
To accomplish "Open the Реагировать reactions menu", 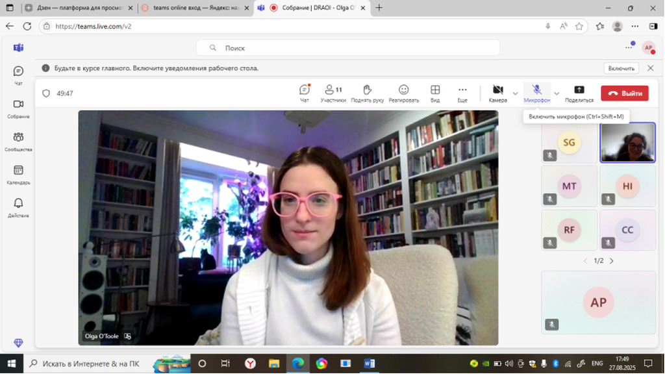I will [403, 93].
